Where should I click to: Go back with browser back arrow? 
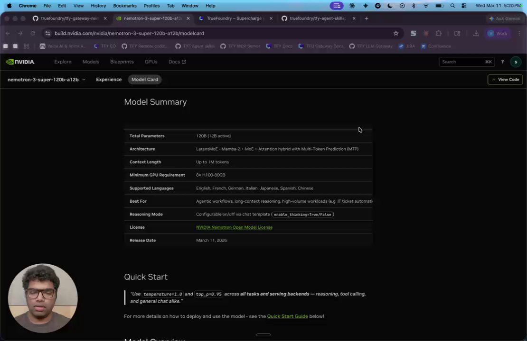click(x=8, y=33)
